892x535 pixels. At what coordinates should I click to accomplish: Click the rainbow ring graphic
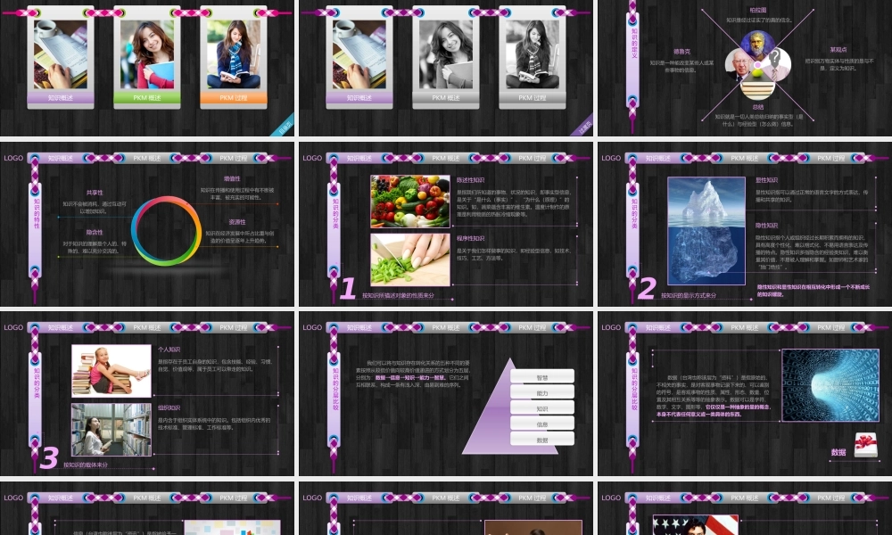pos(167,230)
